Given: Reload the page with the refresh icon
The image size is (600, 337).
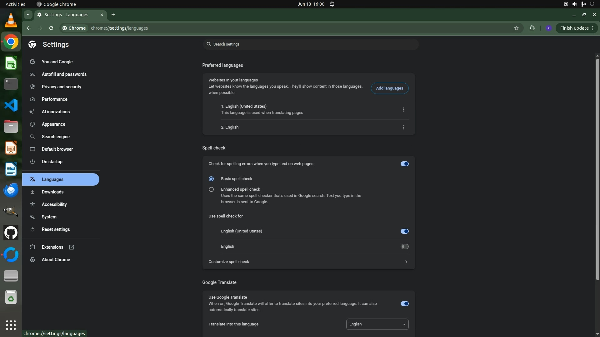Looking at the screenshot, I should click(51, 28).
